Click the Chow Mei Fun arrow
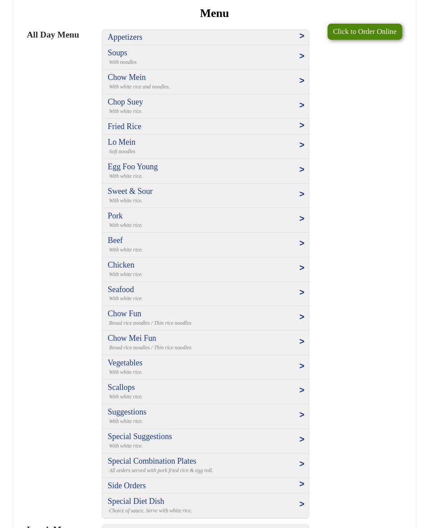Image resolution: width=429 pixels, height=528 pixels. 302,342
